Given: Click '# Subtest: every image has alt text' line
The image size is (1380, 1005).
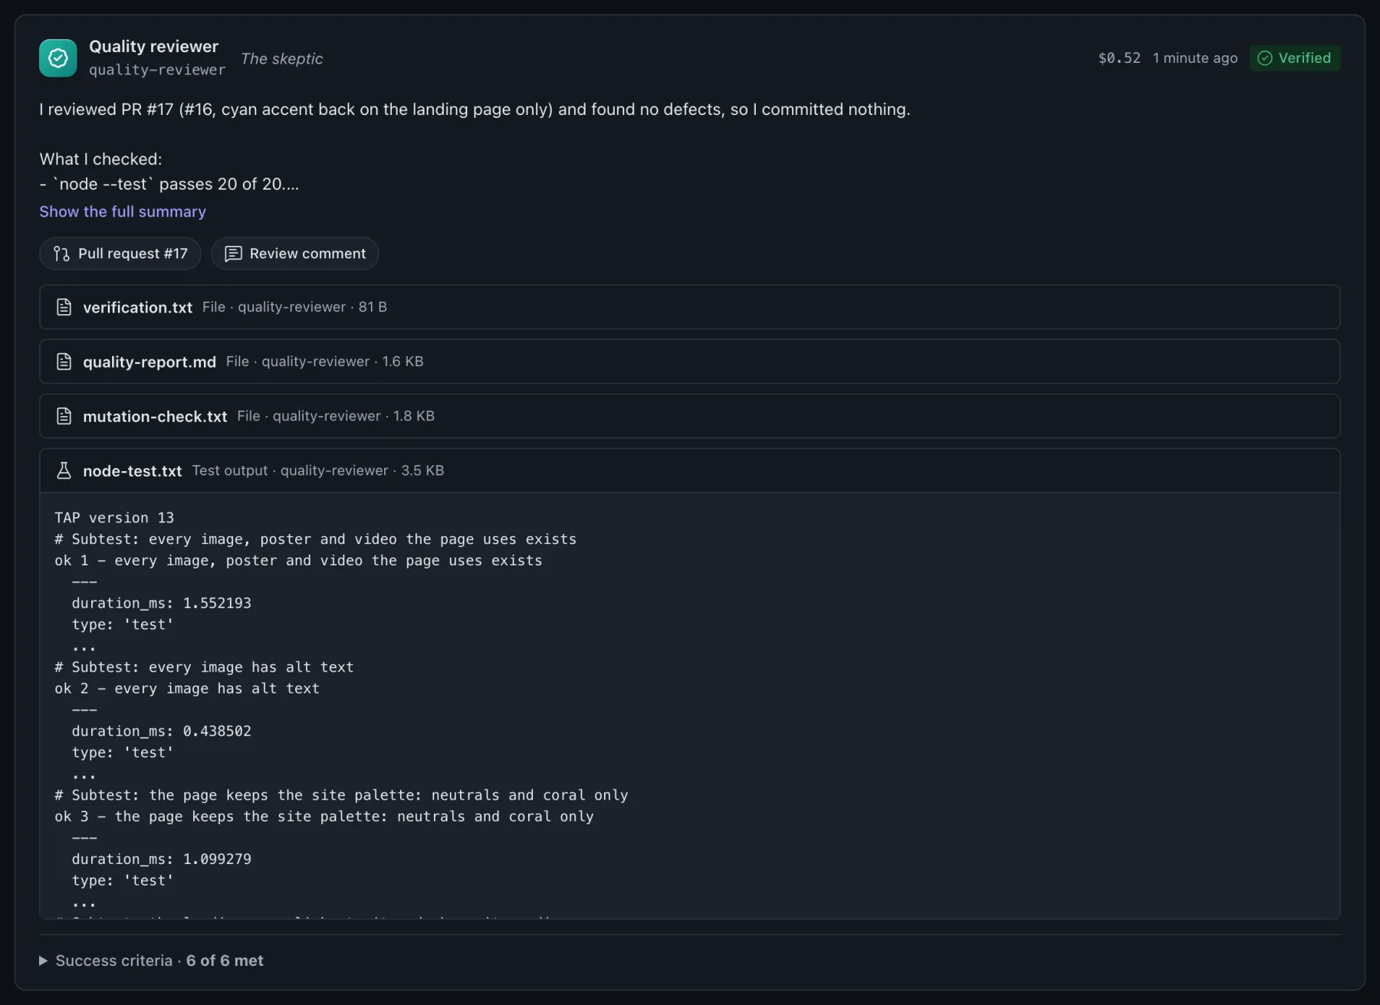Looking at the screenshot, I should 204,667.
